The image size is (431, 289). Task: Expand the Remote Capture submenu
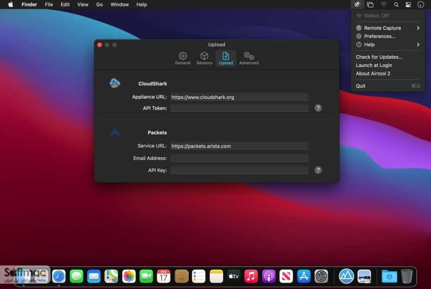coord(388,28)
